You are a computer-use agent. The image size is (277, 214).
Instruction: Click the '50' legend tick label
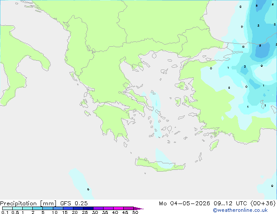click(135, 212)
